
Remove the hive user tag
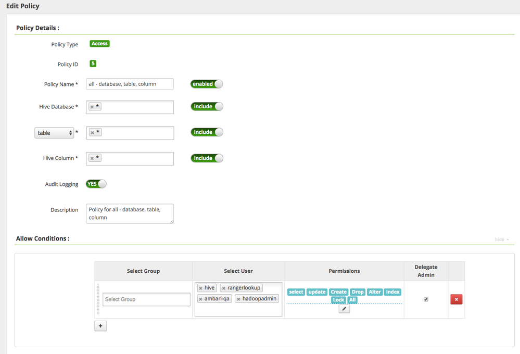point(200,288)
